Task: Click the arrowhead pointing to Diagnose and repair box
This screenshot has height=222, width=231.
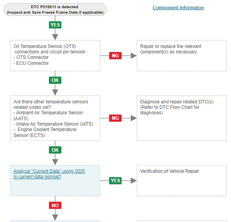Action: [134, 118]
